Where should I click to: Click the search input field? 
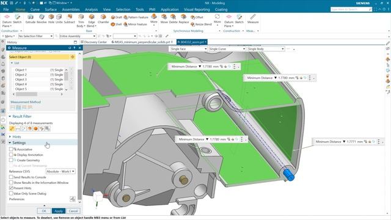pos(351,9)
